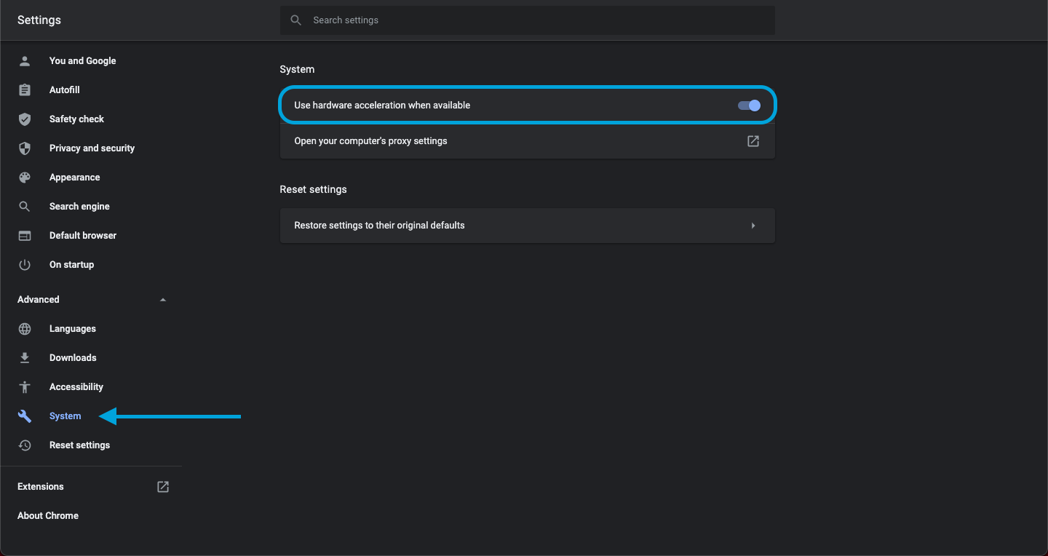Toggle hardware acceleration off
Screen dimensions: 1048x556
[747, 105]
